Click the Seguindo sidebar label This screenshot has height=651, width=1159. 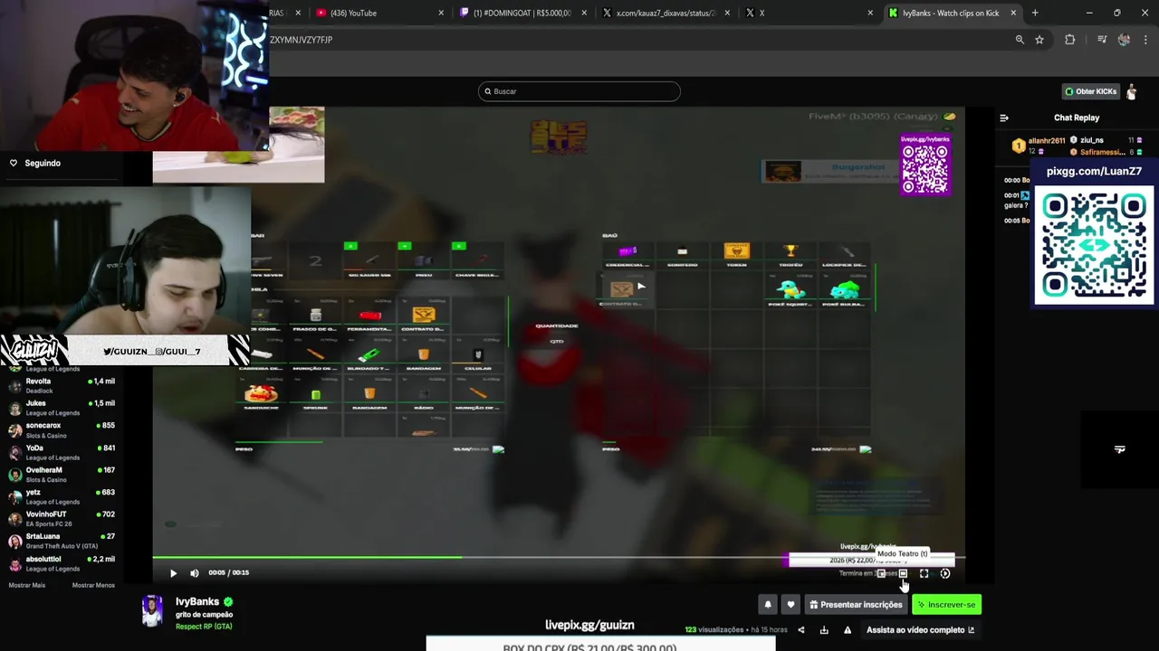click(43, 164)
